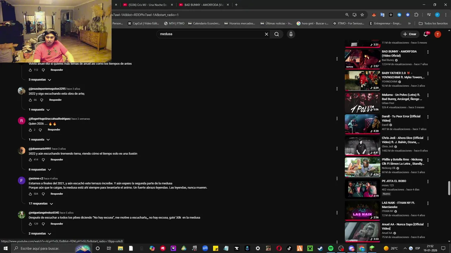451x253 pixels.
Task: Dislike the @johanmarin9991 comment
Action: [43, 160]
